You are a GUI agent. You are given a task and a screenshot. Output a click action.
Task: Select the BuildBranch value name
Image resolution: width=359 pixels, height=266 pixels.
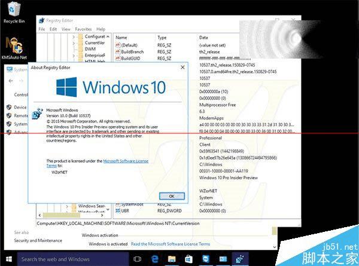132,51
